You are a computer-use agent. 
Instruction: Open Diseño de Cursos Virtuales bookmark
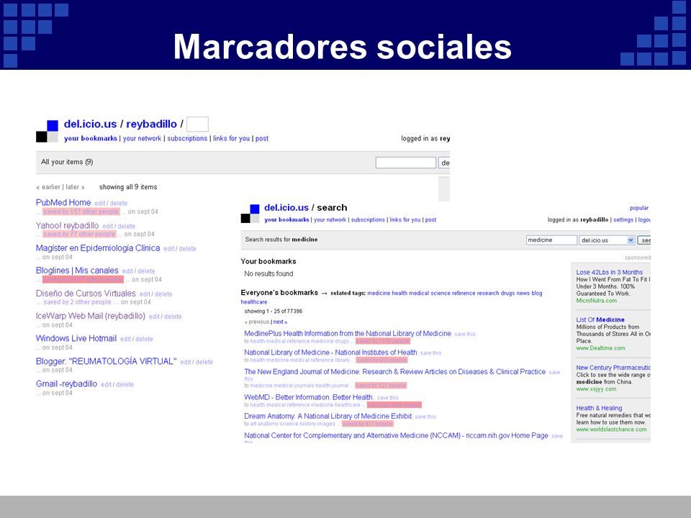click(x=86, y=294)
